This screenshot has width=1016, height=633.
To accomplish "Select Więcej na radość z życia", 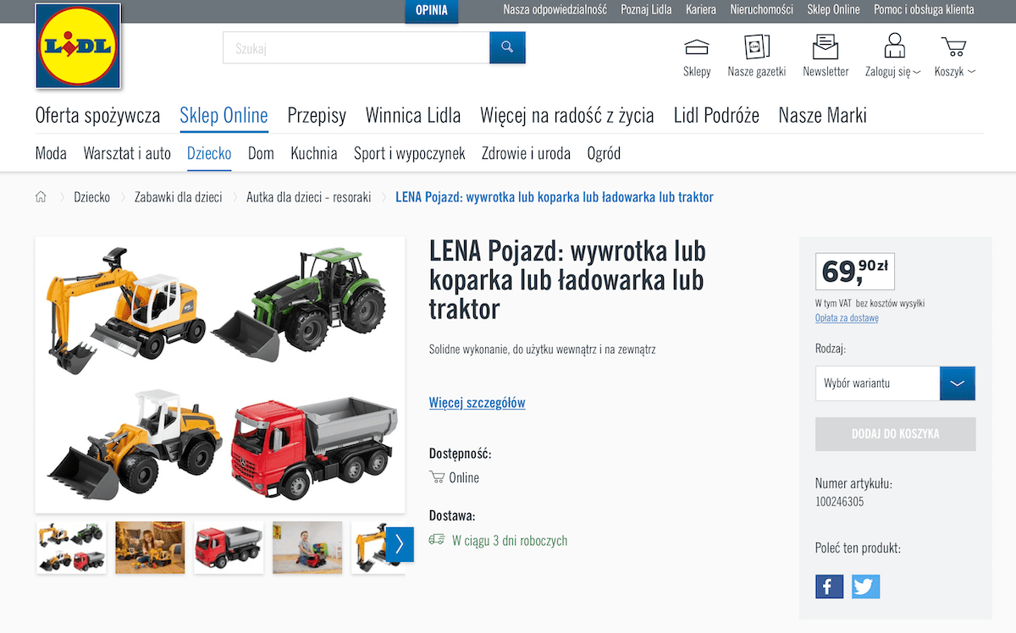I will 567,116.
